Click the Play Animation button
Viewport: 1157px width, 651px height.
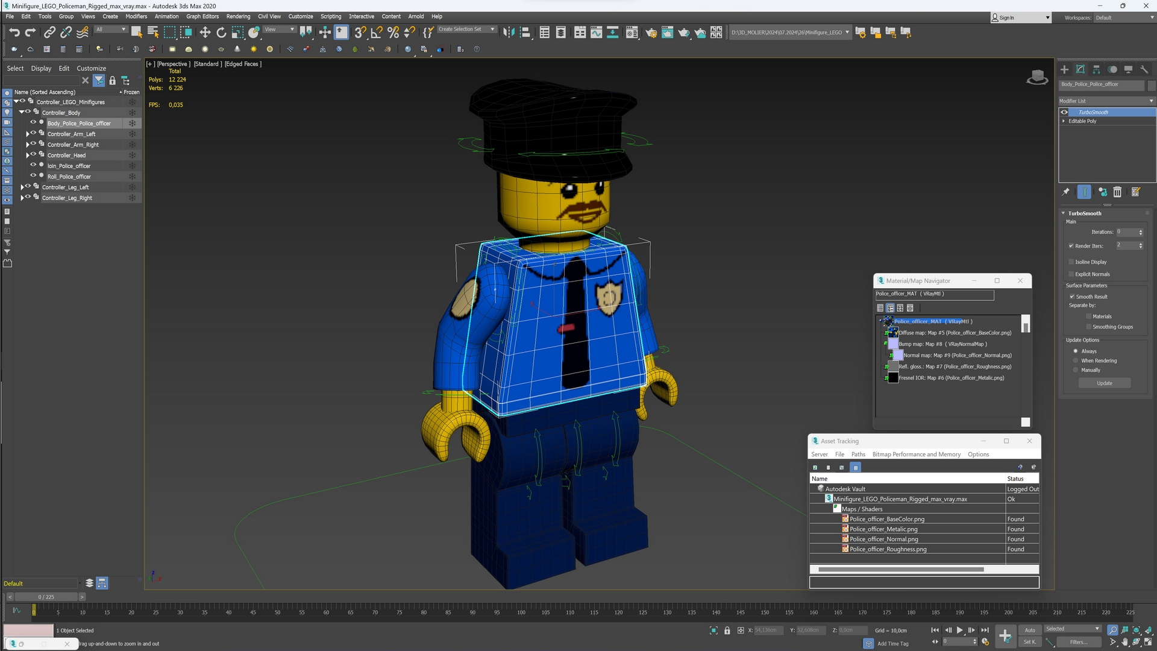[960, 630]
